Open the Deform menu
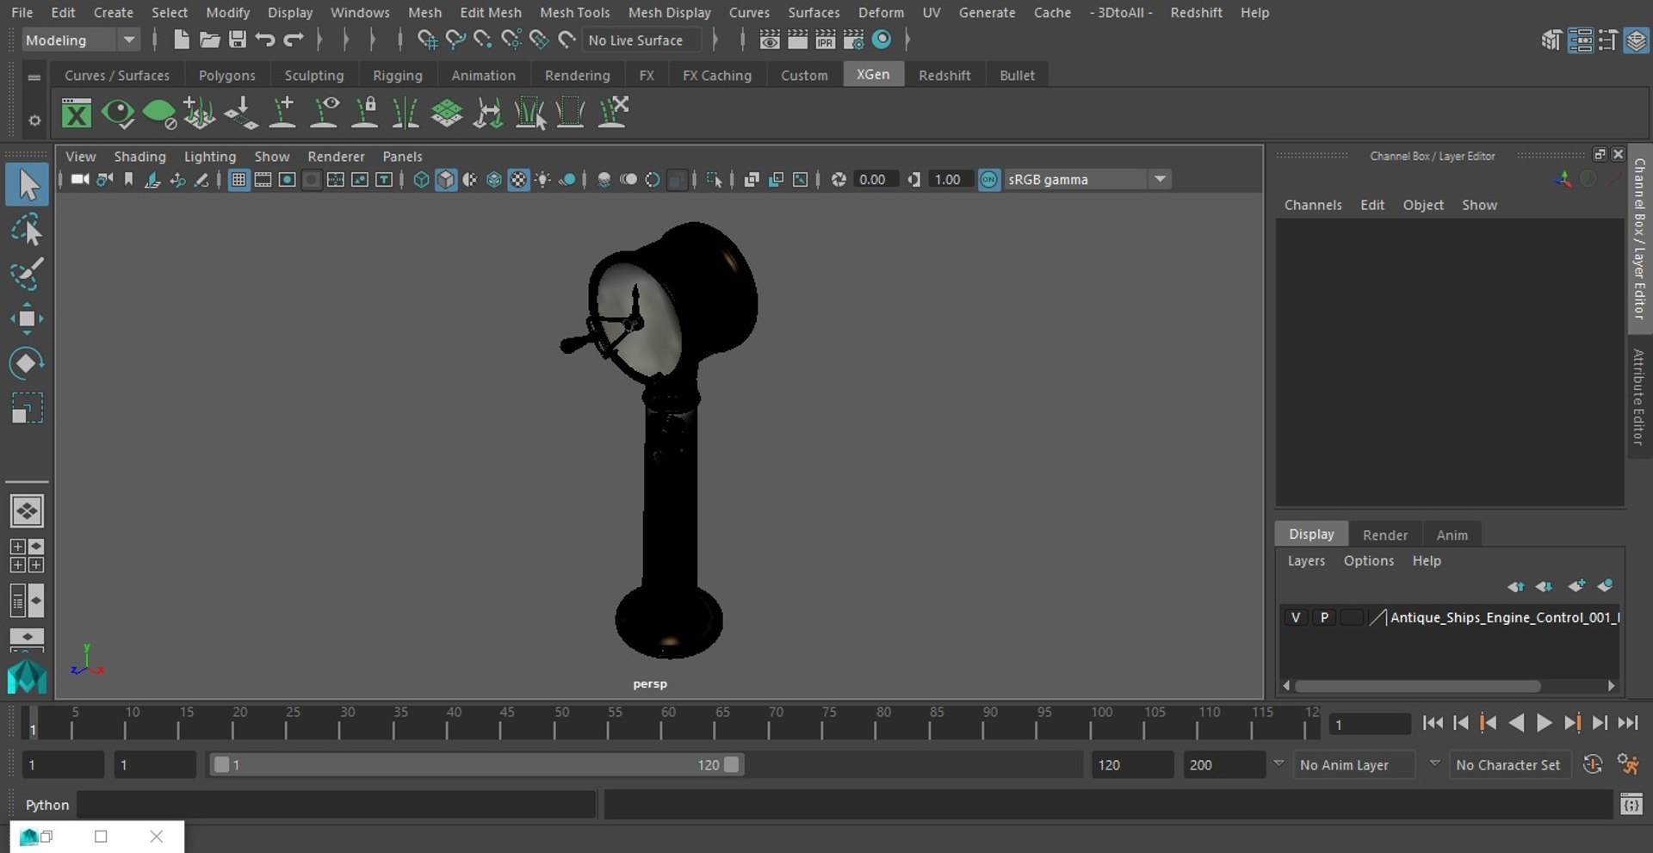The width and height of the screenshot is (1653, 853). pos(881,12)
